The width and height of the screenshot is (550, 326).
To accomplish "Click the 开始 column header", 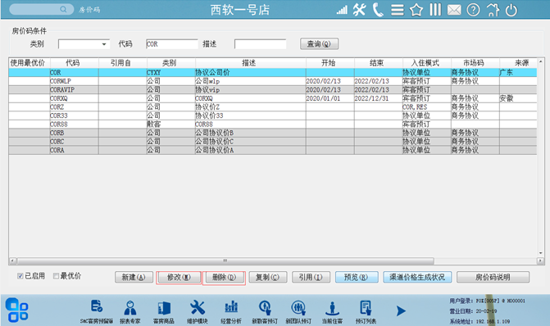I will [330, 63].
